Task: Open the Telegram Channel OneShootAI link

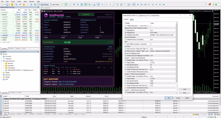Action: coord(68,82)
